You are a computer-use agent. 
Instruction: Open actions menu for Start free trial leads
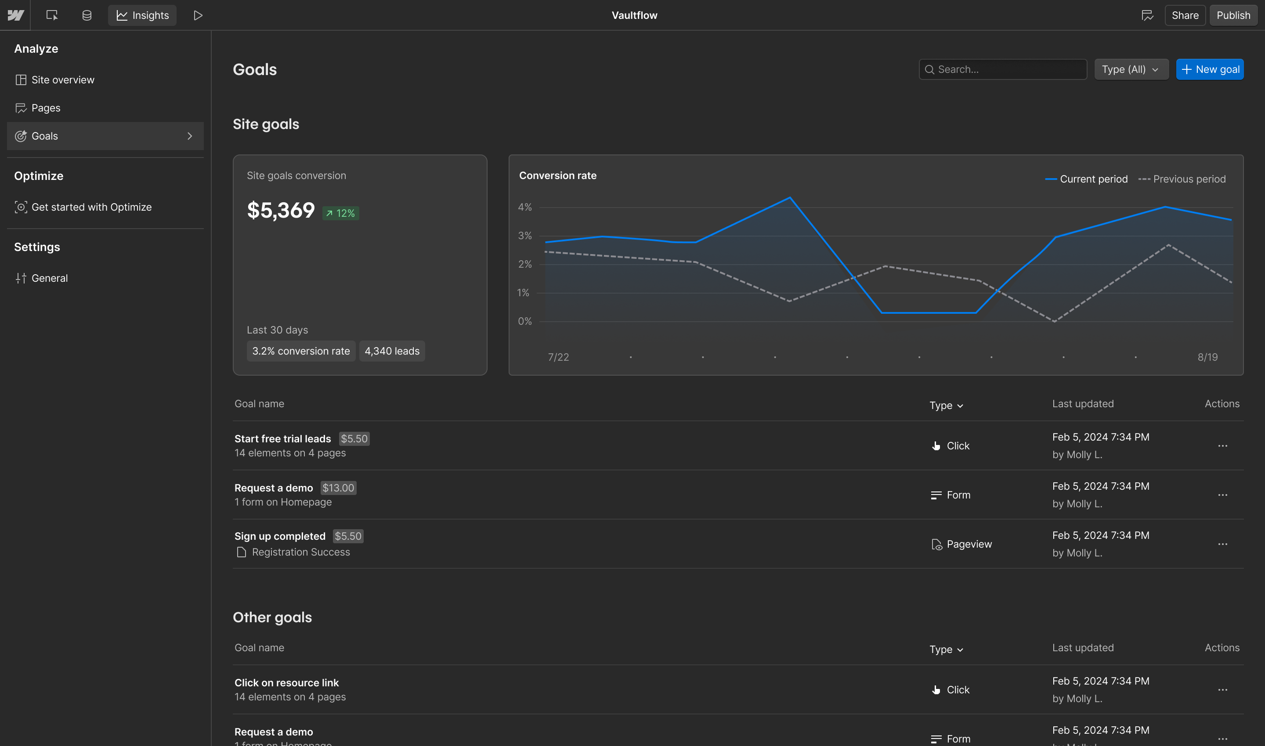1222,446
